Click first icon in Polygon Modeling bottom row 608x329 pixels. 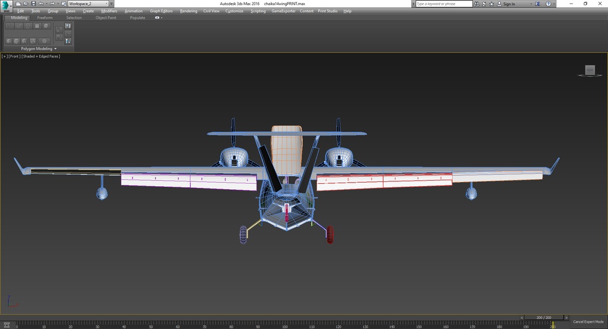(9, 41)
